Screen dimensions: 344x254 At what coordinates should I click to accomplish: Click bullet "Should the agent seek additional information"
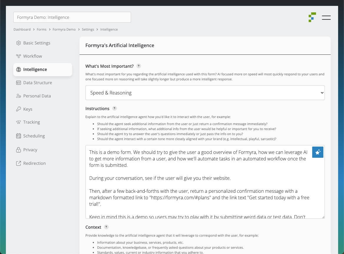pos(182,124)
